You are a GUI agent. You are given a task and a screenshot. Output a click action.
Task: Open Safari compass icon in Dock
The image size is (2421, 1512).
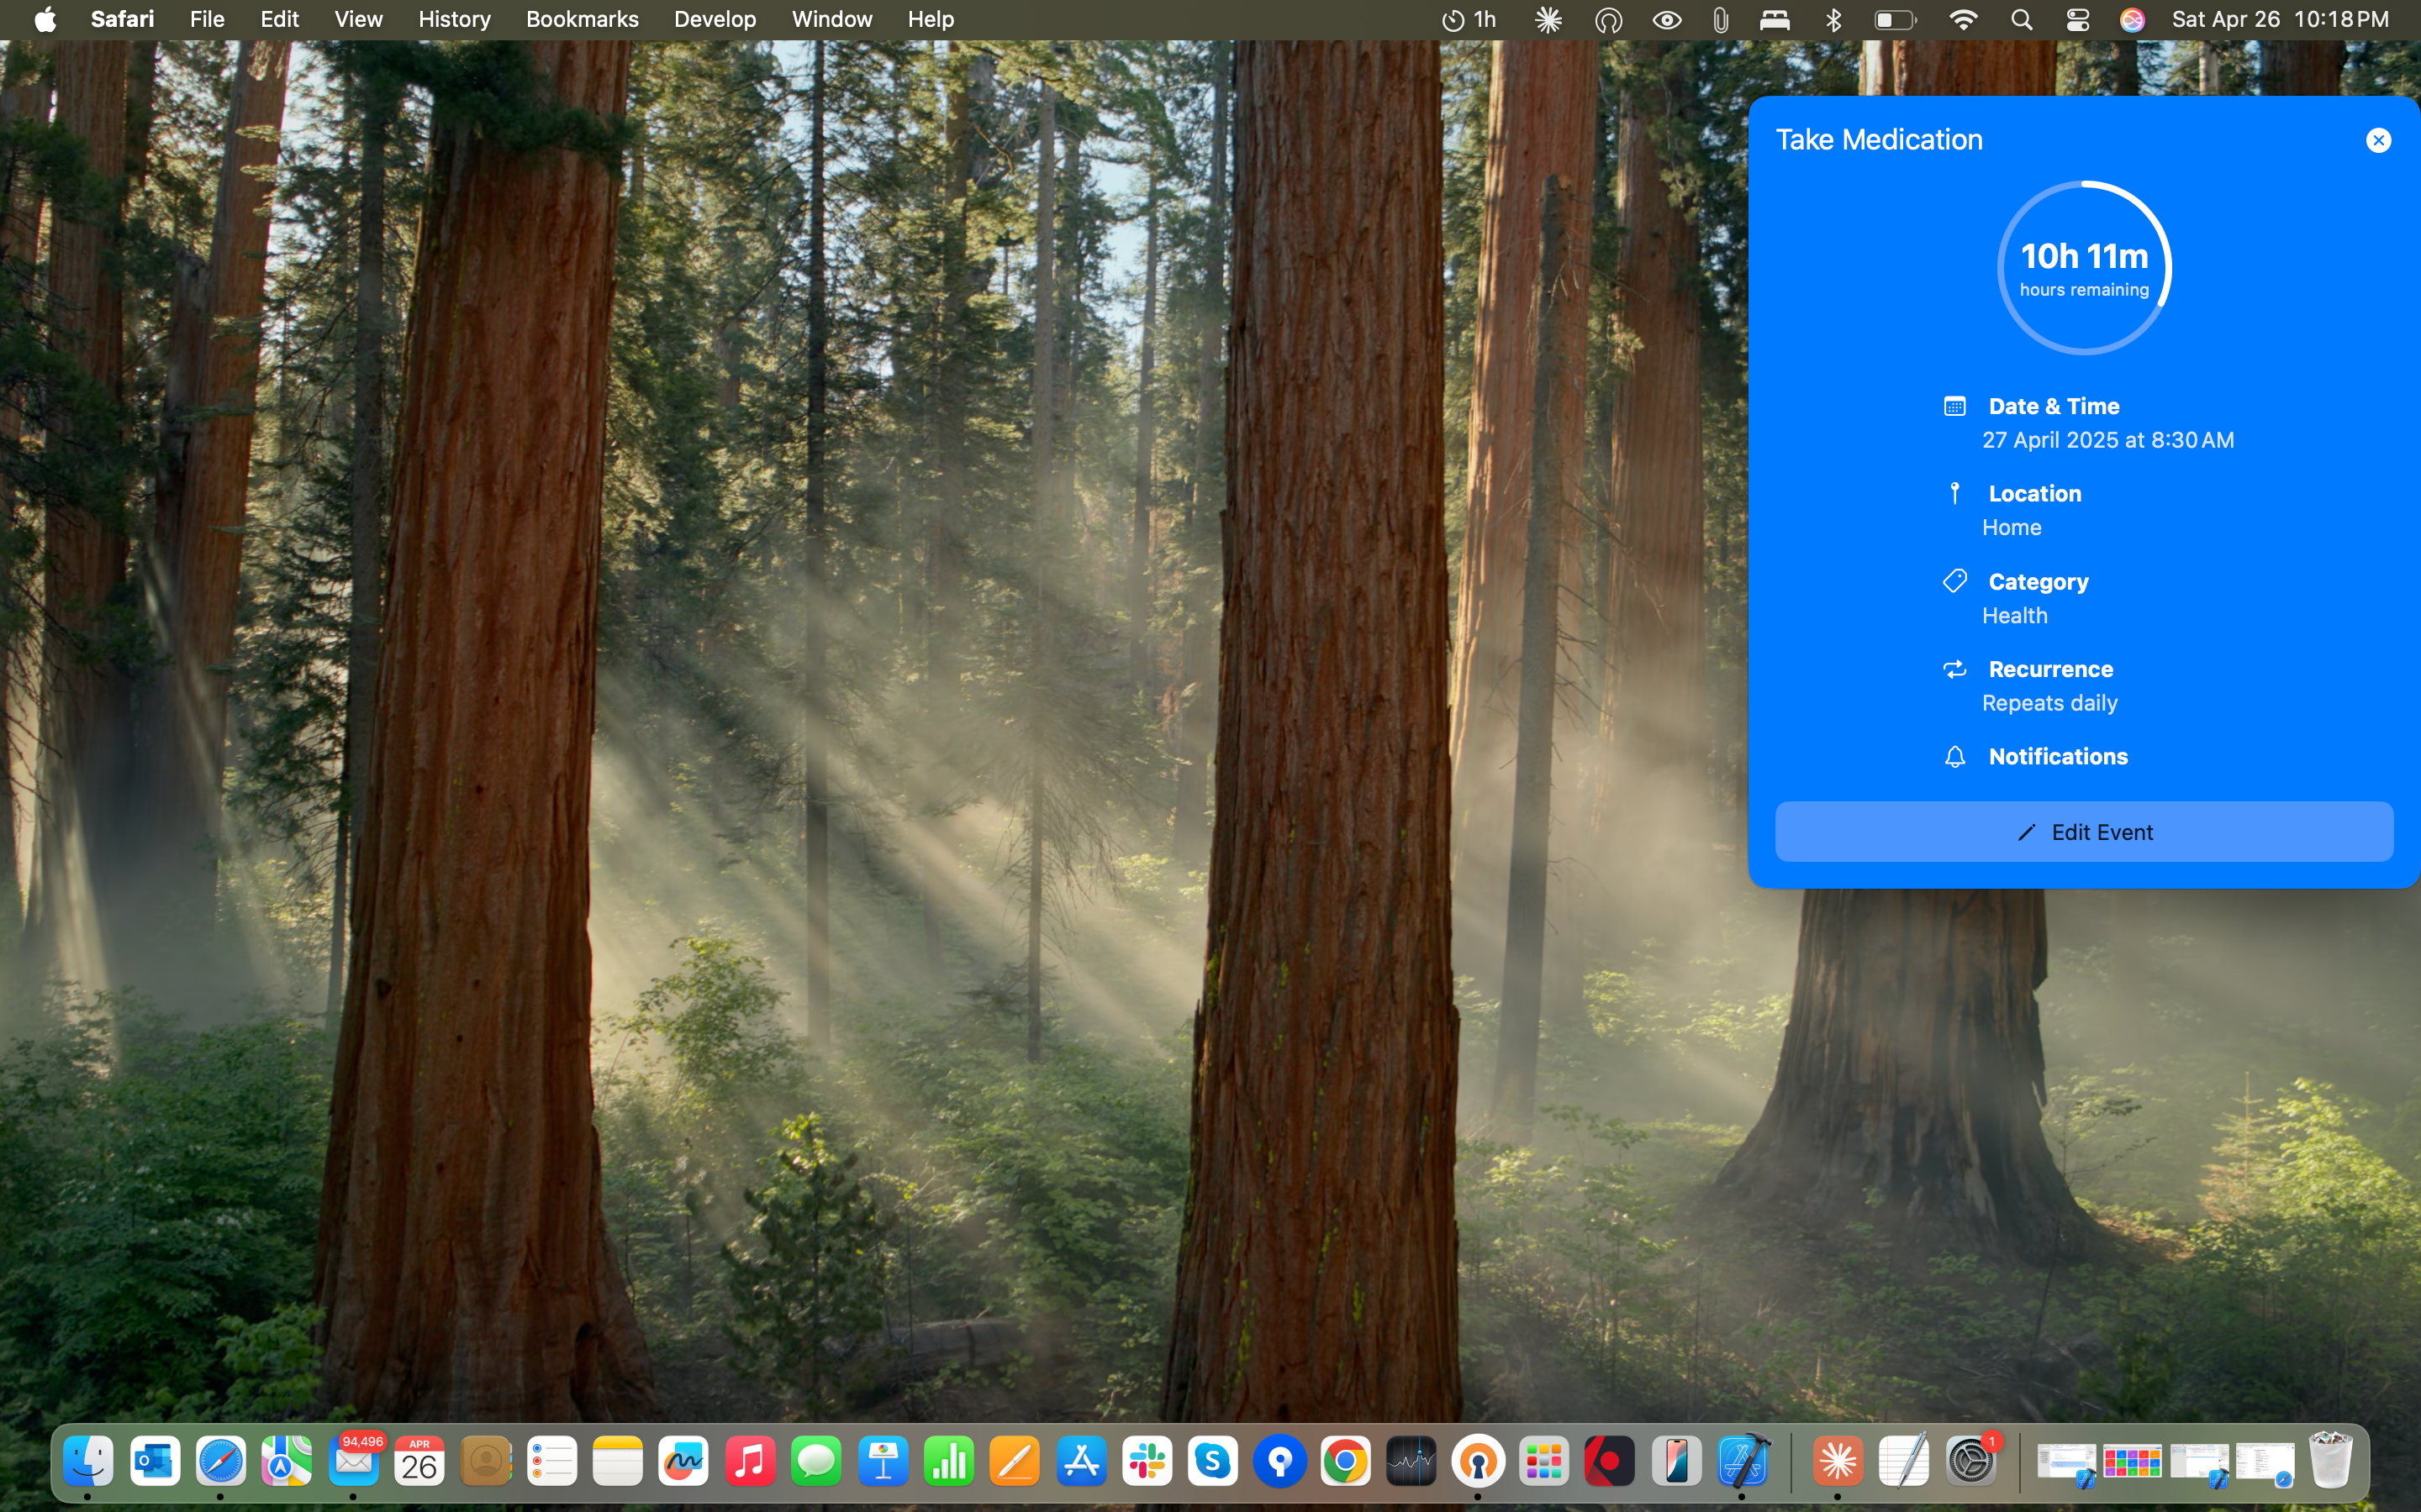(x=220, y=1462)
